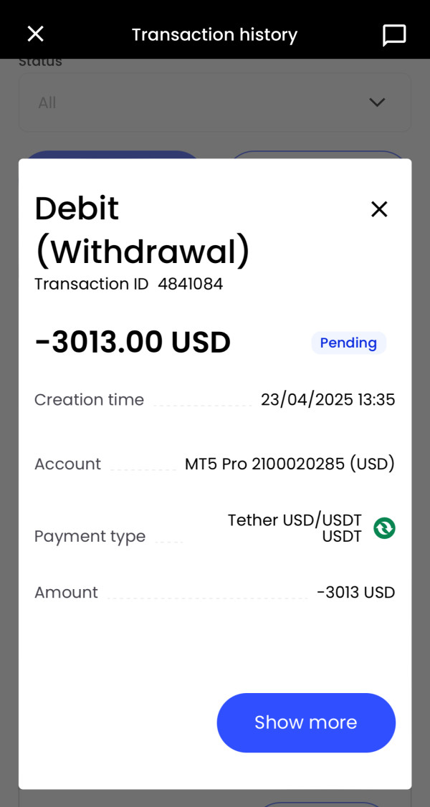Tap the Pending status badge

[x=348, y=343]
